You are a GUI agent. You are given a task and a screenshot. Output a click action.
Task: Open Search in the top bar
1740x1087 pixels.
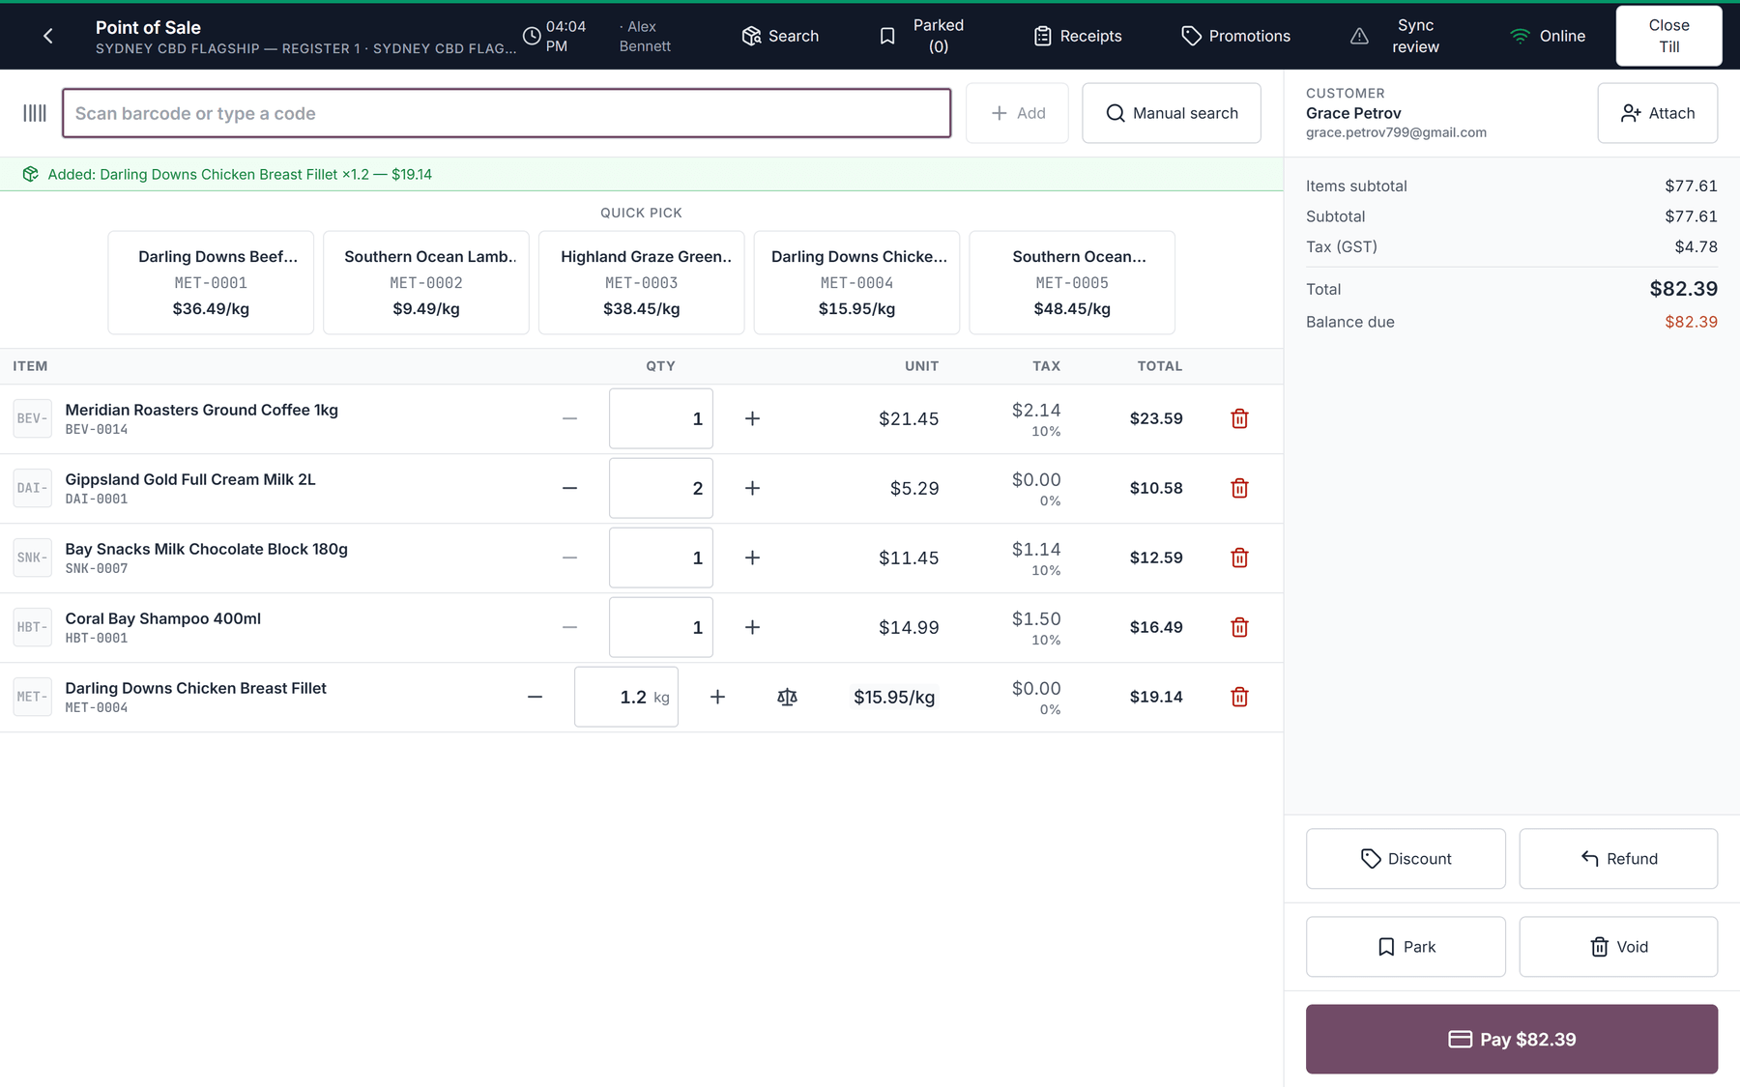click(x=780, y=36)
